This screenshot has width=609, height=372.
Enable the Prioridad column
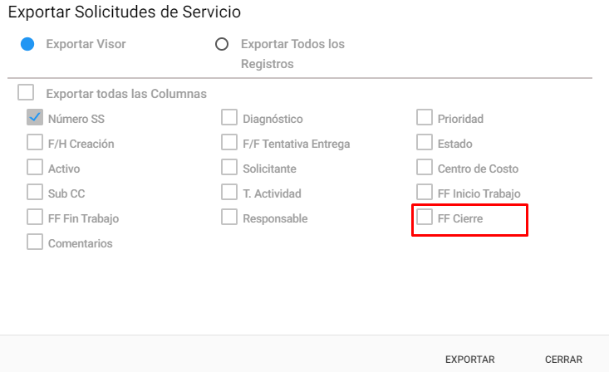point(425,117)
